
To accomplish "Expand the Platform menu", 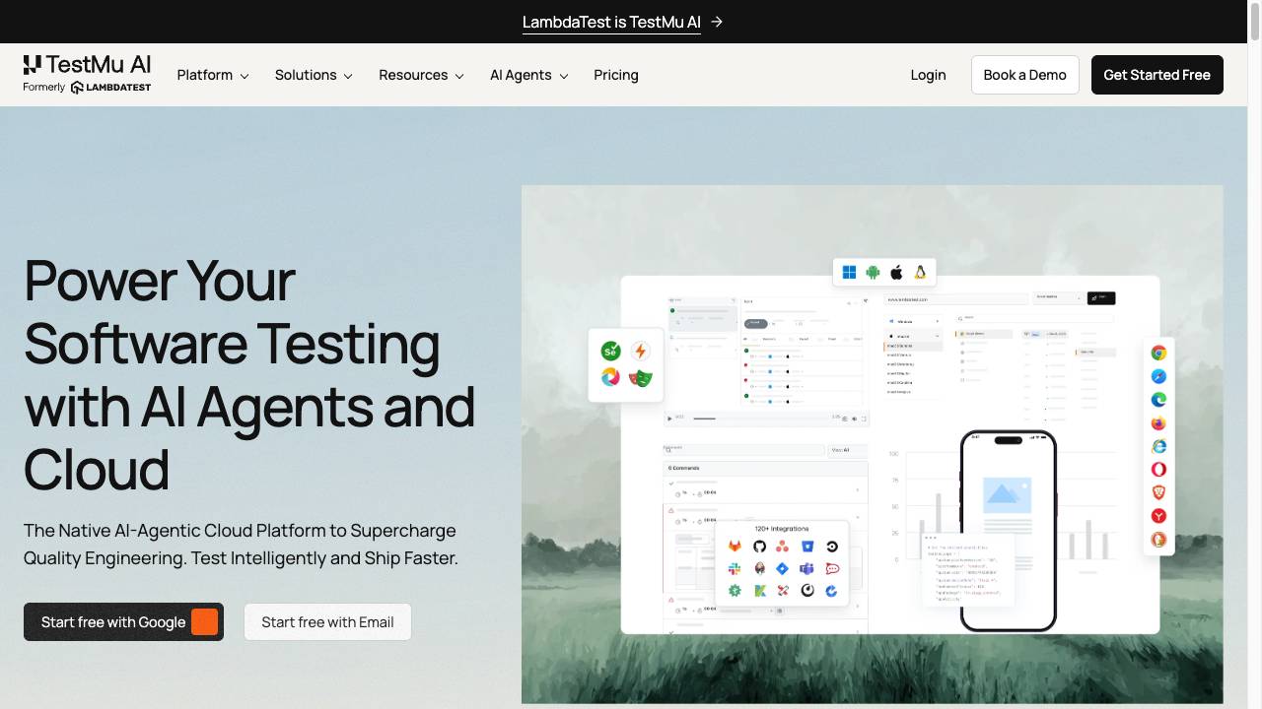I will [x=213, y=75].
